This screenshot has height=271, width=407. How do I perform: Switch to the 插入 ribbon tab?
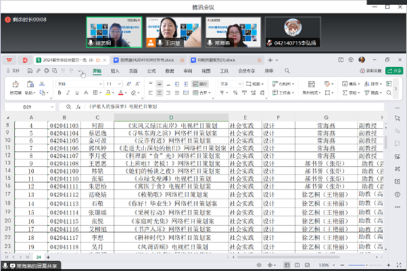click(x=115, y=71)
